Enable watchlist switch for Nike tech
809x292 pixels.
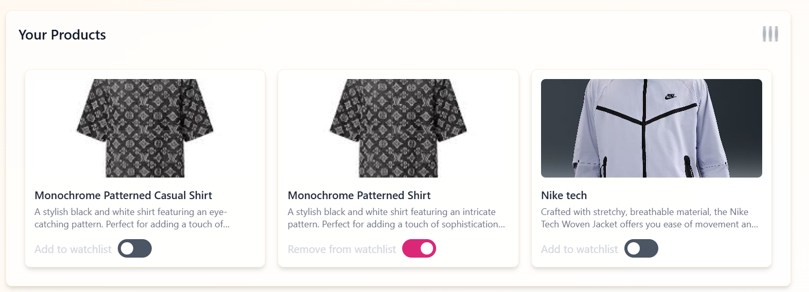click(x=641, y=248)
